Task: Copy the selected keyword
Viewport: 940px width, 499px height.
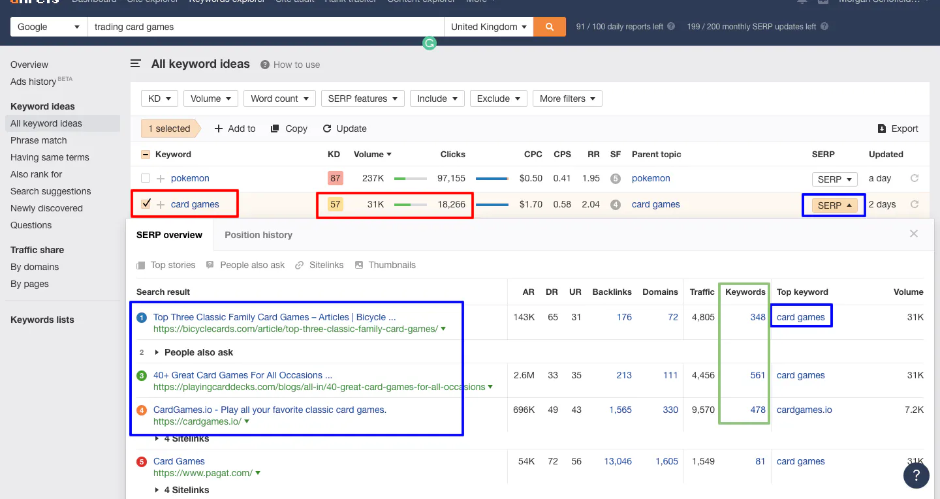Action: click(x=289, y=129)
